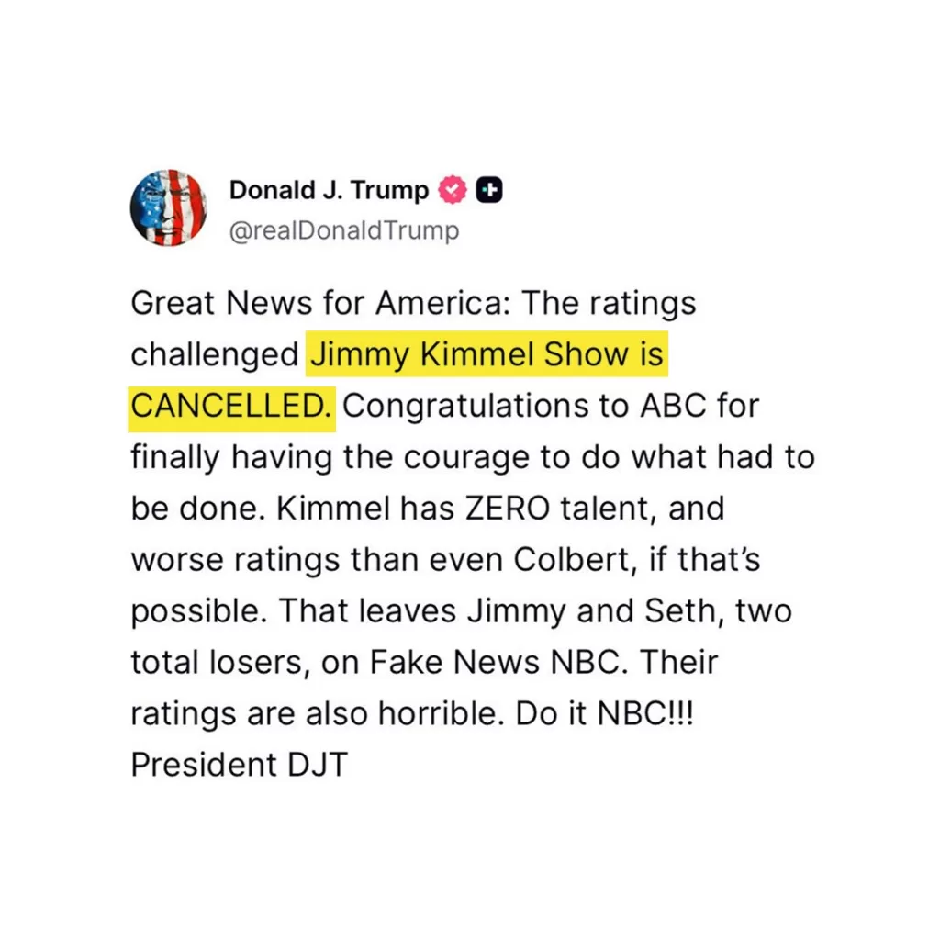Click the line starting 'finally having the courage'
The width and height of the screenshot is (940, 940).
pos(472,456)
